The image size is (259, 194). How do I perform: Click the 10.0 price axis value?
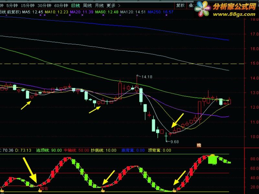pyautogui.click(x=255, y=136)
